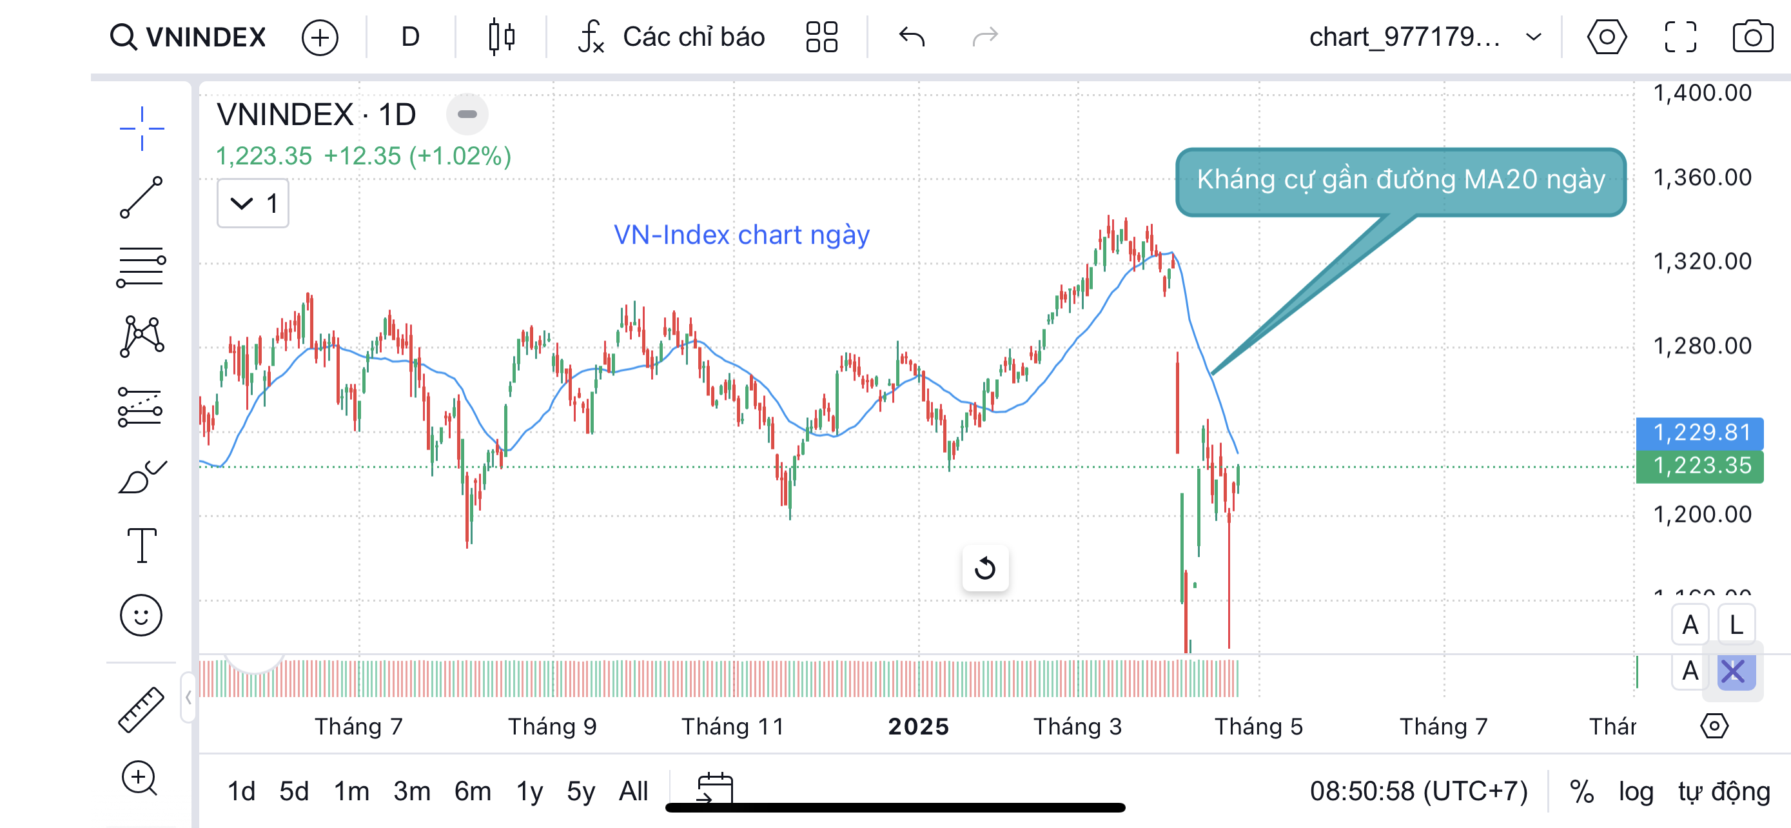Screen dimensions: 1791x828
Task: Click the VNINDEX symbol search
Action: click(189, 37)
